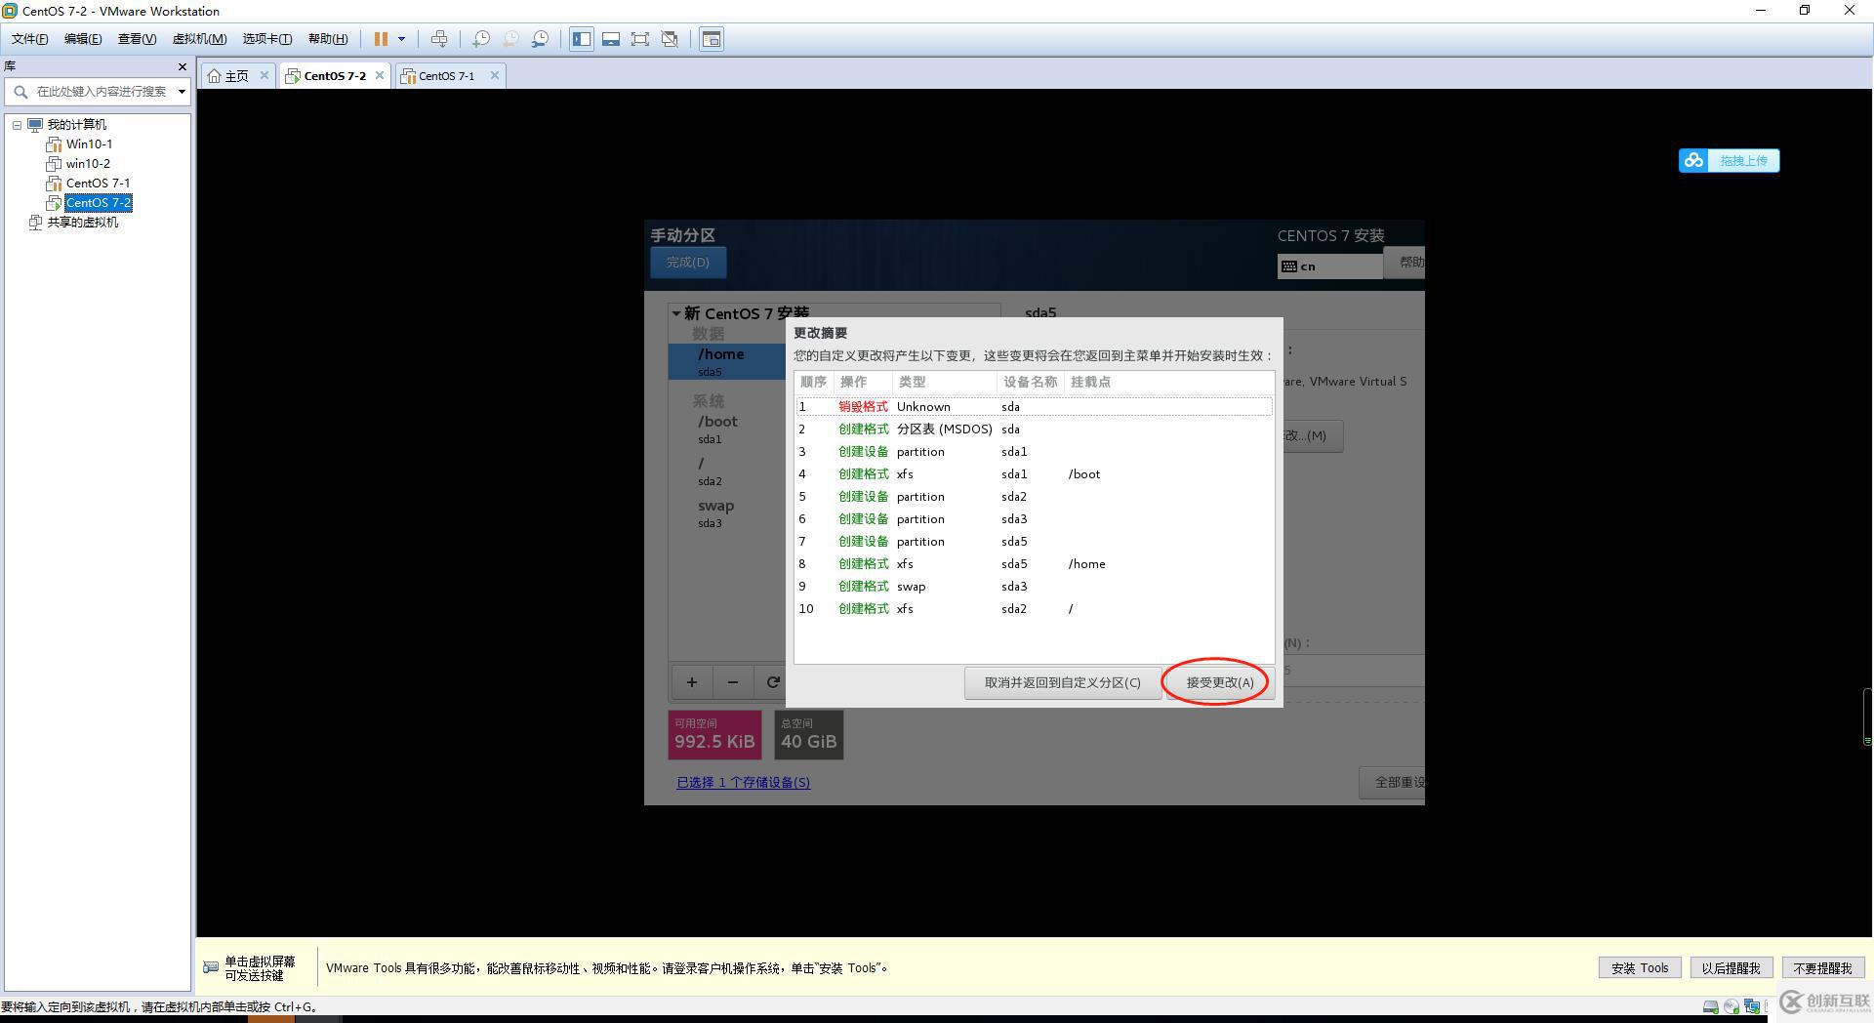Open the 查看(V) menu
This screenshot has height=1023, width=1874.
pos(137,39)
